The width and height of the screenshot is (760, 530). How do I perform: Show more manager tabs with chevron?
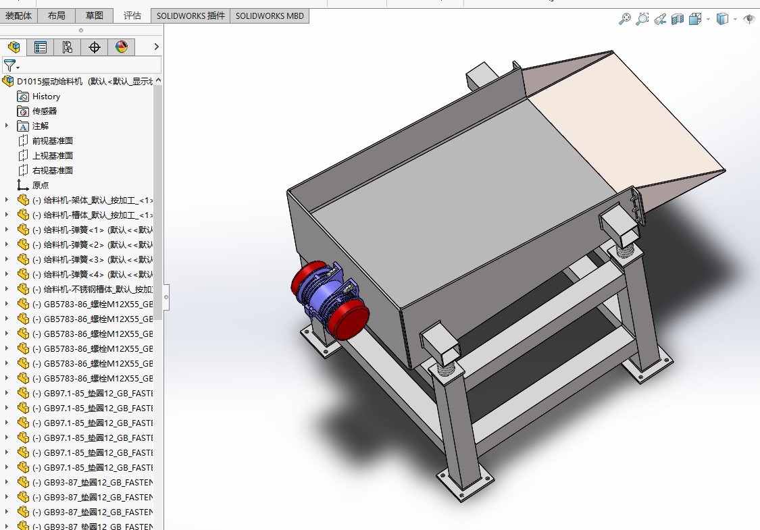[156, 47]
